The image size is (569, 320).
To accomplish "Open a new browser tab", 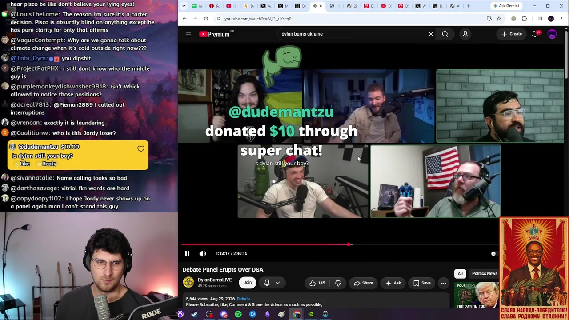I will [x=468, y=6].
